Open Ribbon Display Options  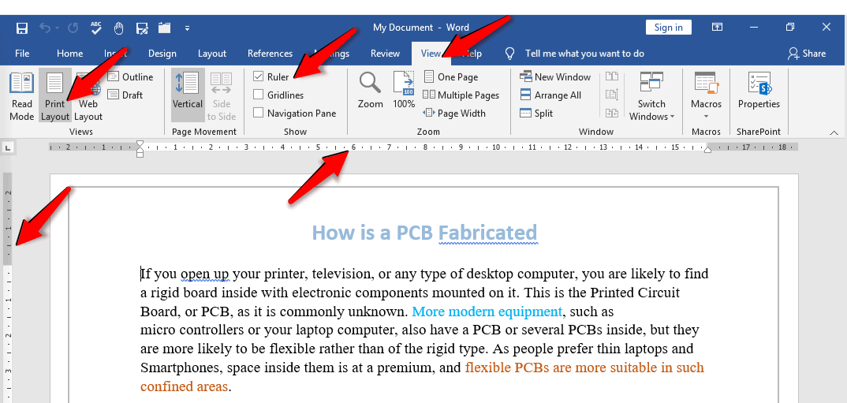(x=718, y=27)
